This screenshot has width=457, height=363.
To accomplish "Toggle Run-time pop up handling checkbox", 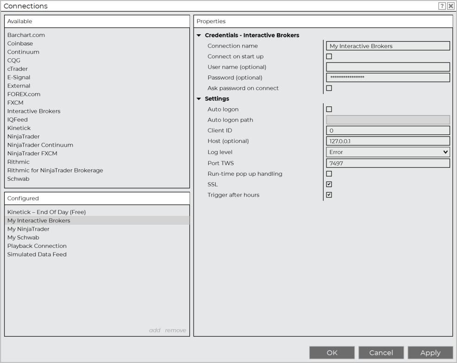I will click(x=329, y=174).
